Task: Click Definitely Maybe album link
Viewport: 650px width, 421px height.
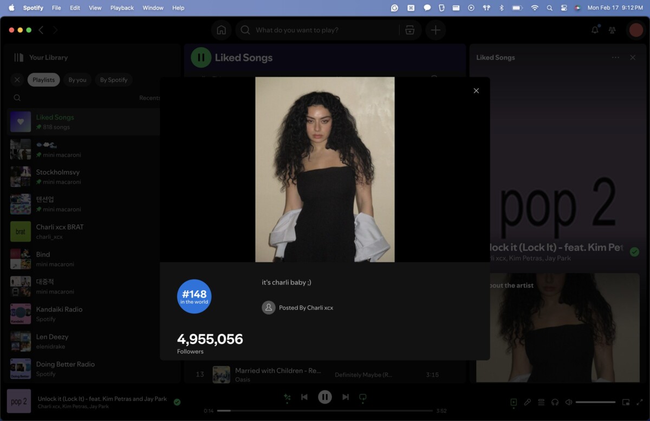Action: coord(363,375)
